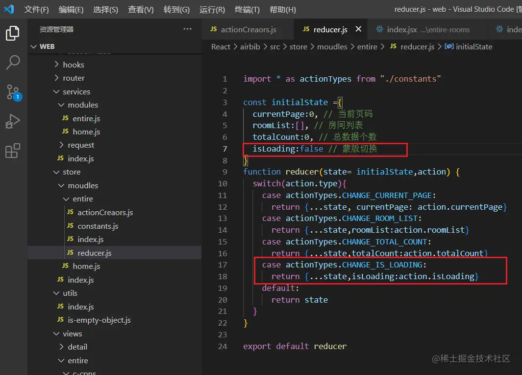Viewport: 522px width, 375px height.
Task: Open the Extensions view
Action: [13, 151]
